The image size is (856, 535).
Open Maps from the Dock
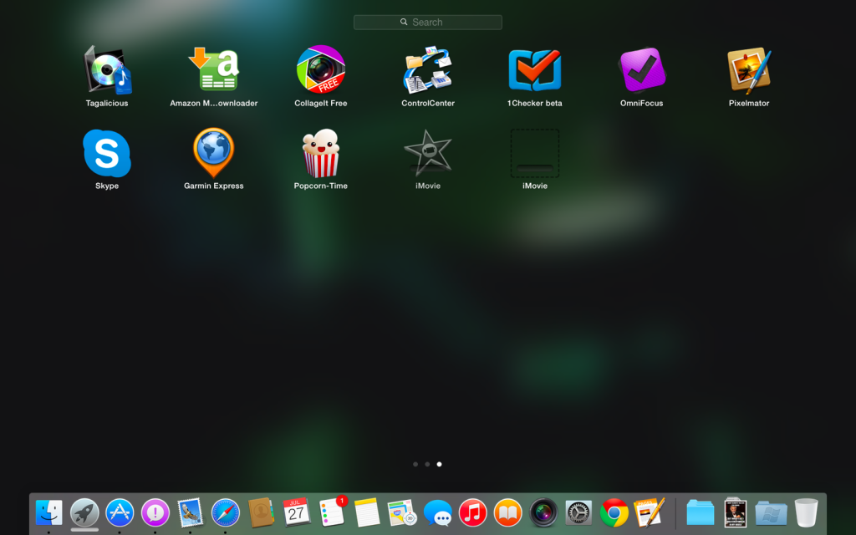[x=402, y=512]
